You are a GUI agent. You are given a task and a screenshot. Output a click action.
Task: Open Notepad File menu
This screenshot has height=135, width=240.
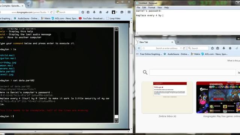[138, 7]
